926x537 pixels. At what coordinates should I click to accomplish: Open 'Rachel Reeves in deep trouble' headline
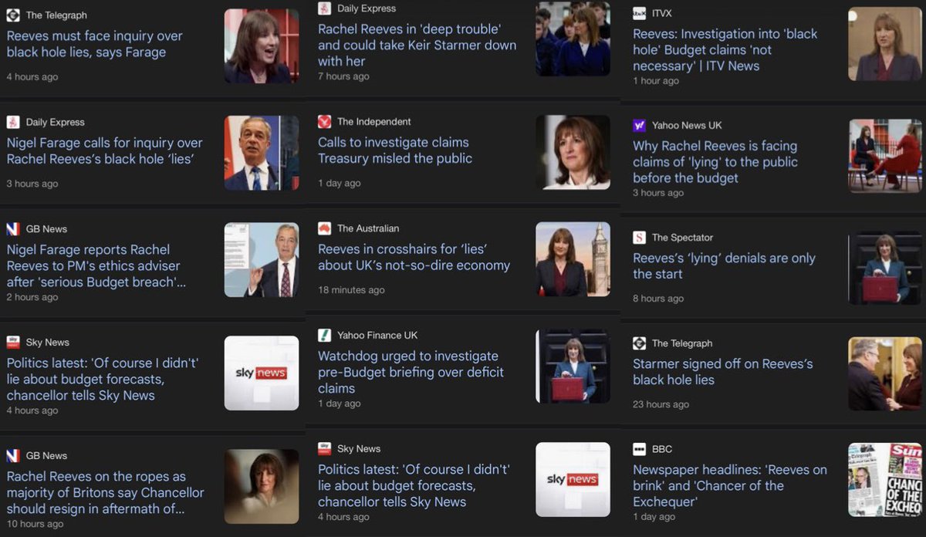pos(417,45)
